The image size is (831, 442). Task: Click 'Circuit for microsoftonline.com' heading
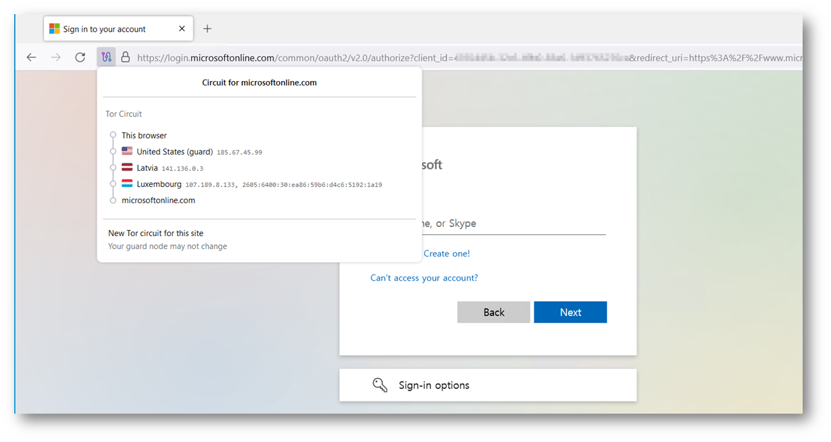(x=259, y=83)
